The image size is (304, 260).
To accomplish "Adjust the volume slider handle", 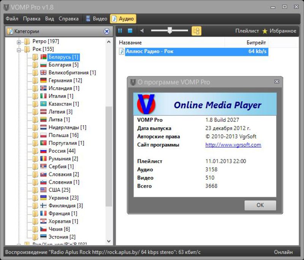I will tap(170, 30).
